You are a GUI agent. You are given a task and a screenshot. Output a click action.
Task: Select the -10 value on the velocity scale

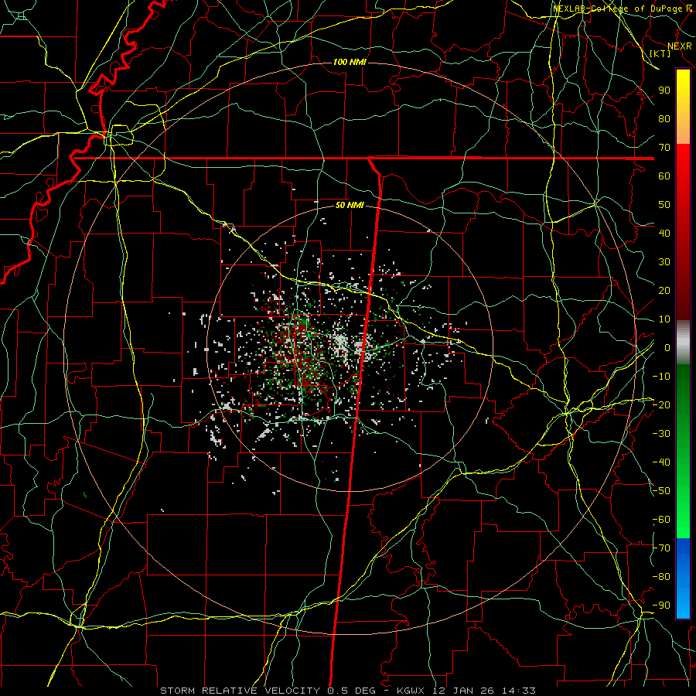(661, 377)
